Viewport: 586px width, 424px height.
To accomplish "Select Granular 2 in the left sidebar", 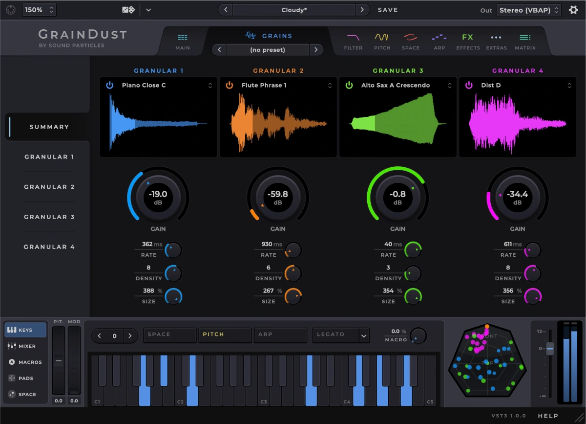I will click(x=49, y=187).
